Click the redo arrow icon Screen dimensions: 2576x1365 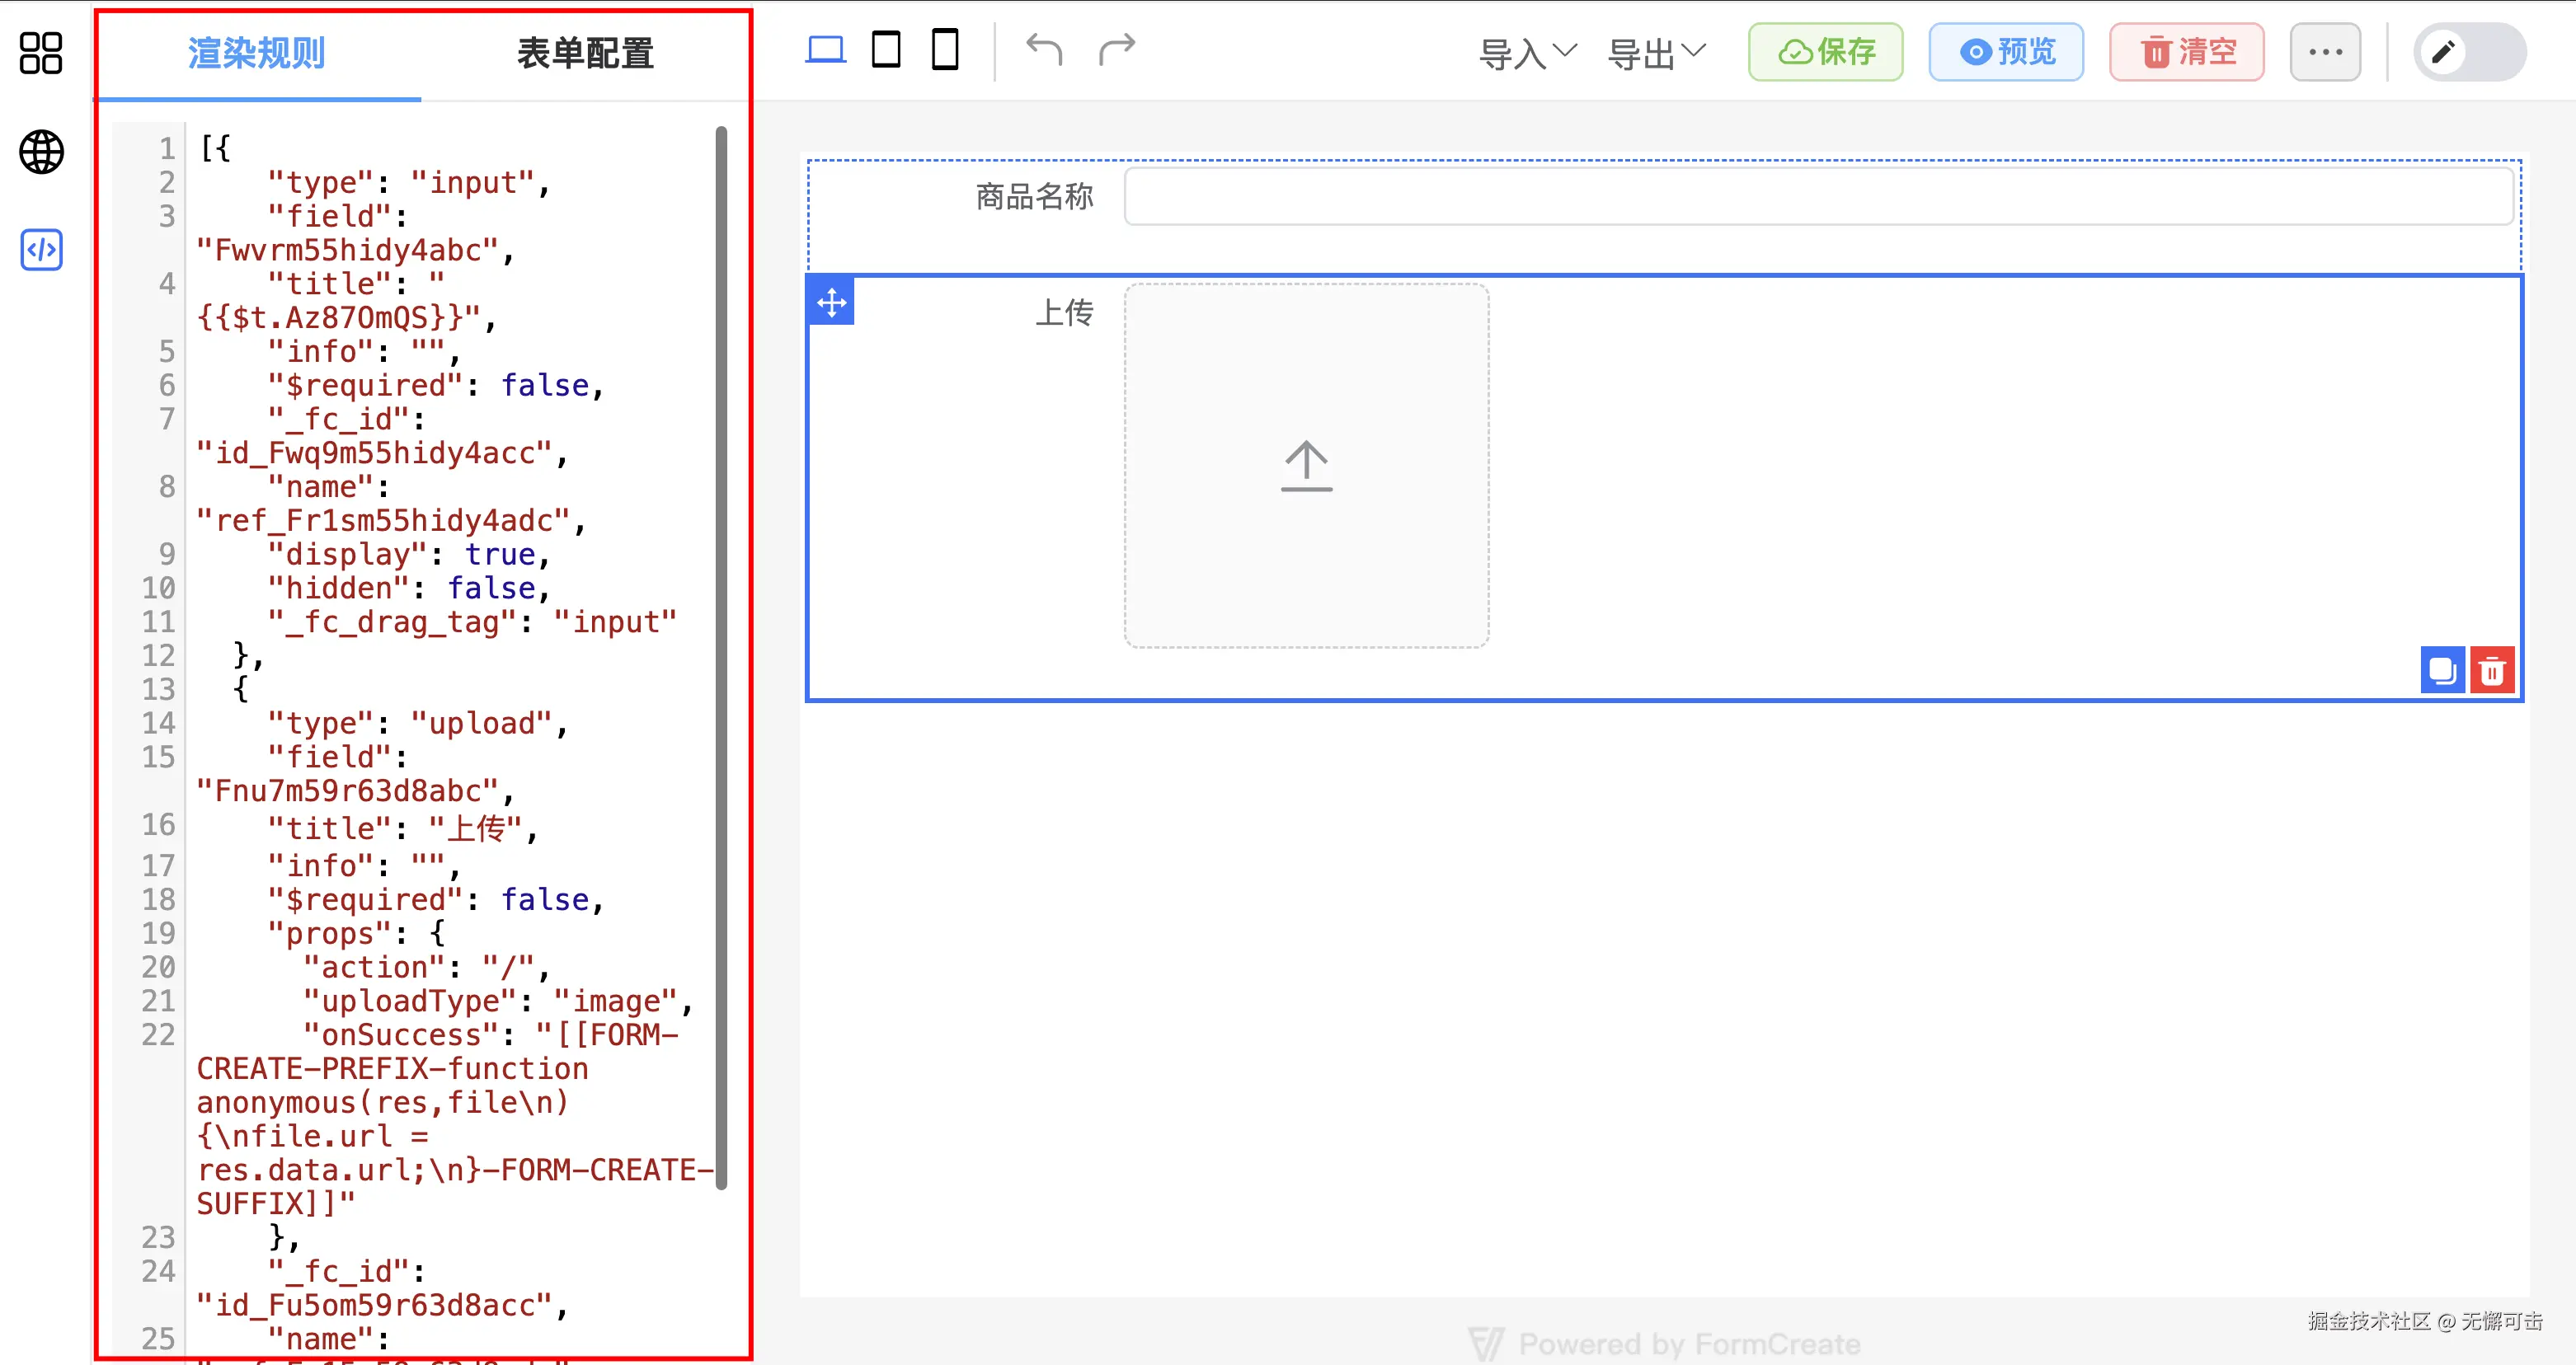[x=1117, y=49]
